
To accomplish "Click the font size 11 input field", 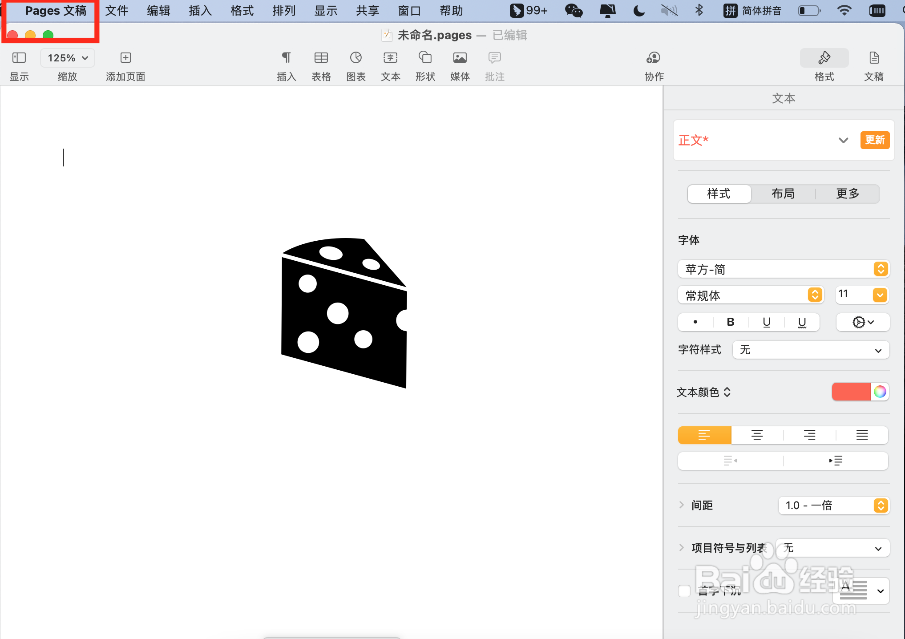I will [853, 295].
